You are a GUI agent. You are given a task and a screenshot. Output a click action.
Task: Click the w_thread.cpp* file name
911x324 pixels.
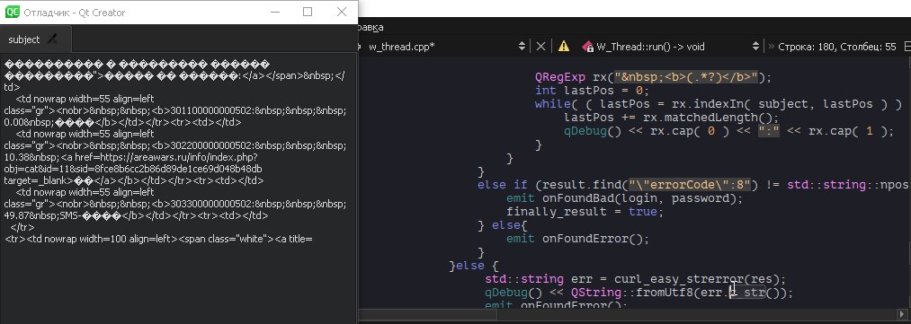coord(402,47)
